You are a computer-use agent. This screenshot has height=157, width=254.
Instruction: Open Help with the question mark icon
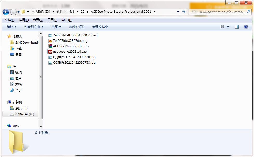[x=246, y=27]
